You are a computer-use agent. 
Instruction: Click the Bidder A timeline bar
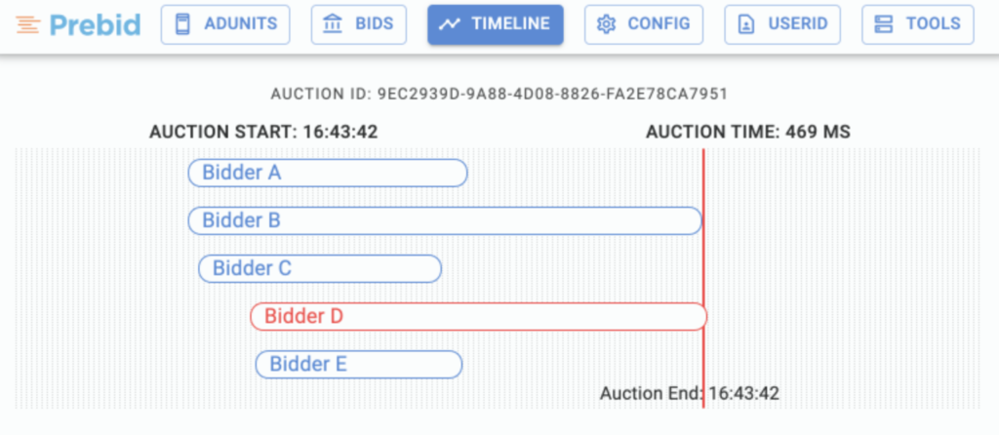click(x=328, y=173)
